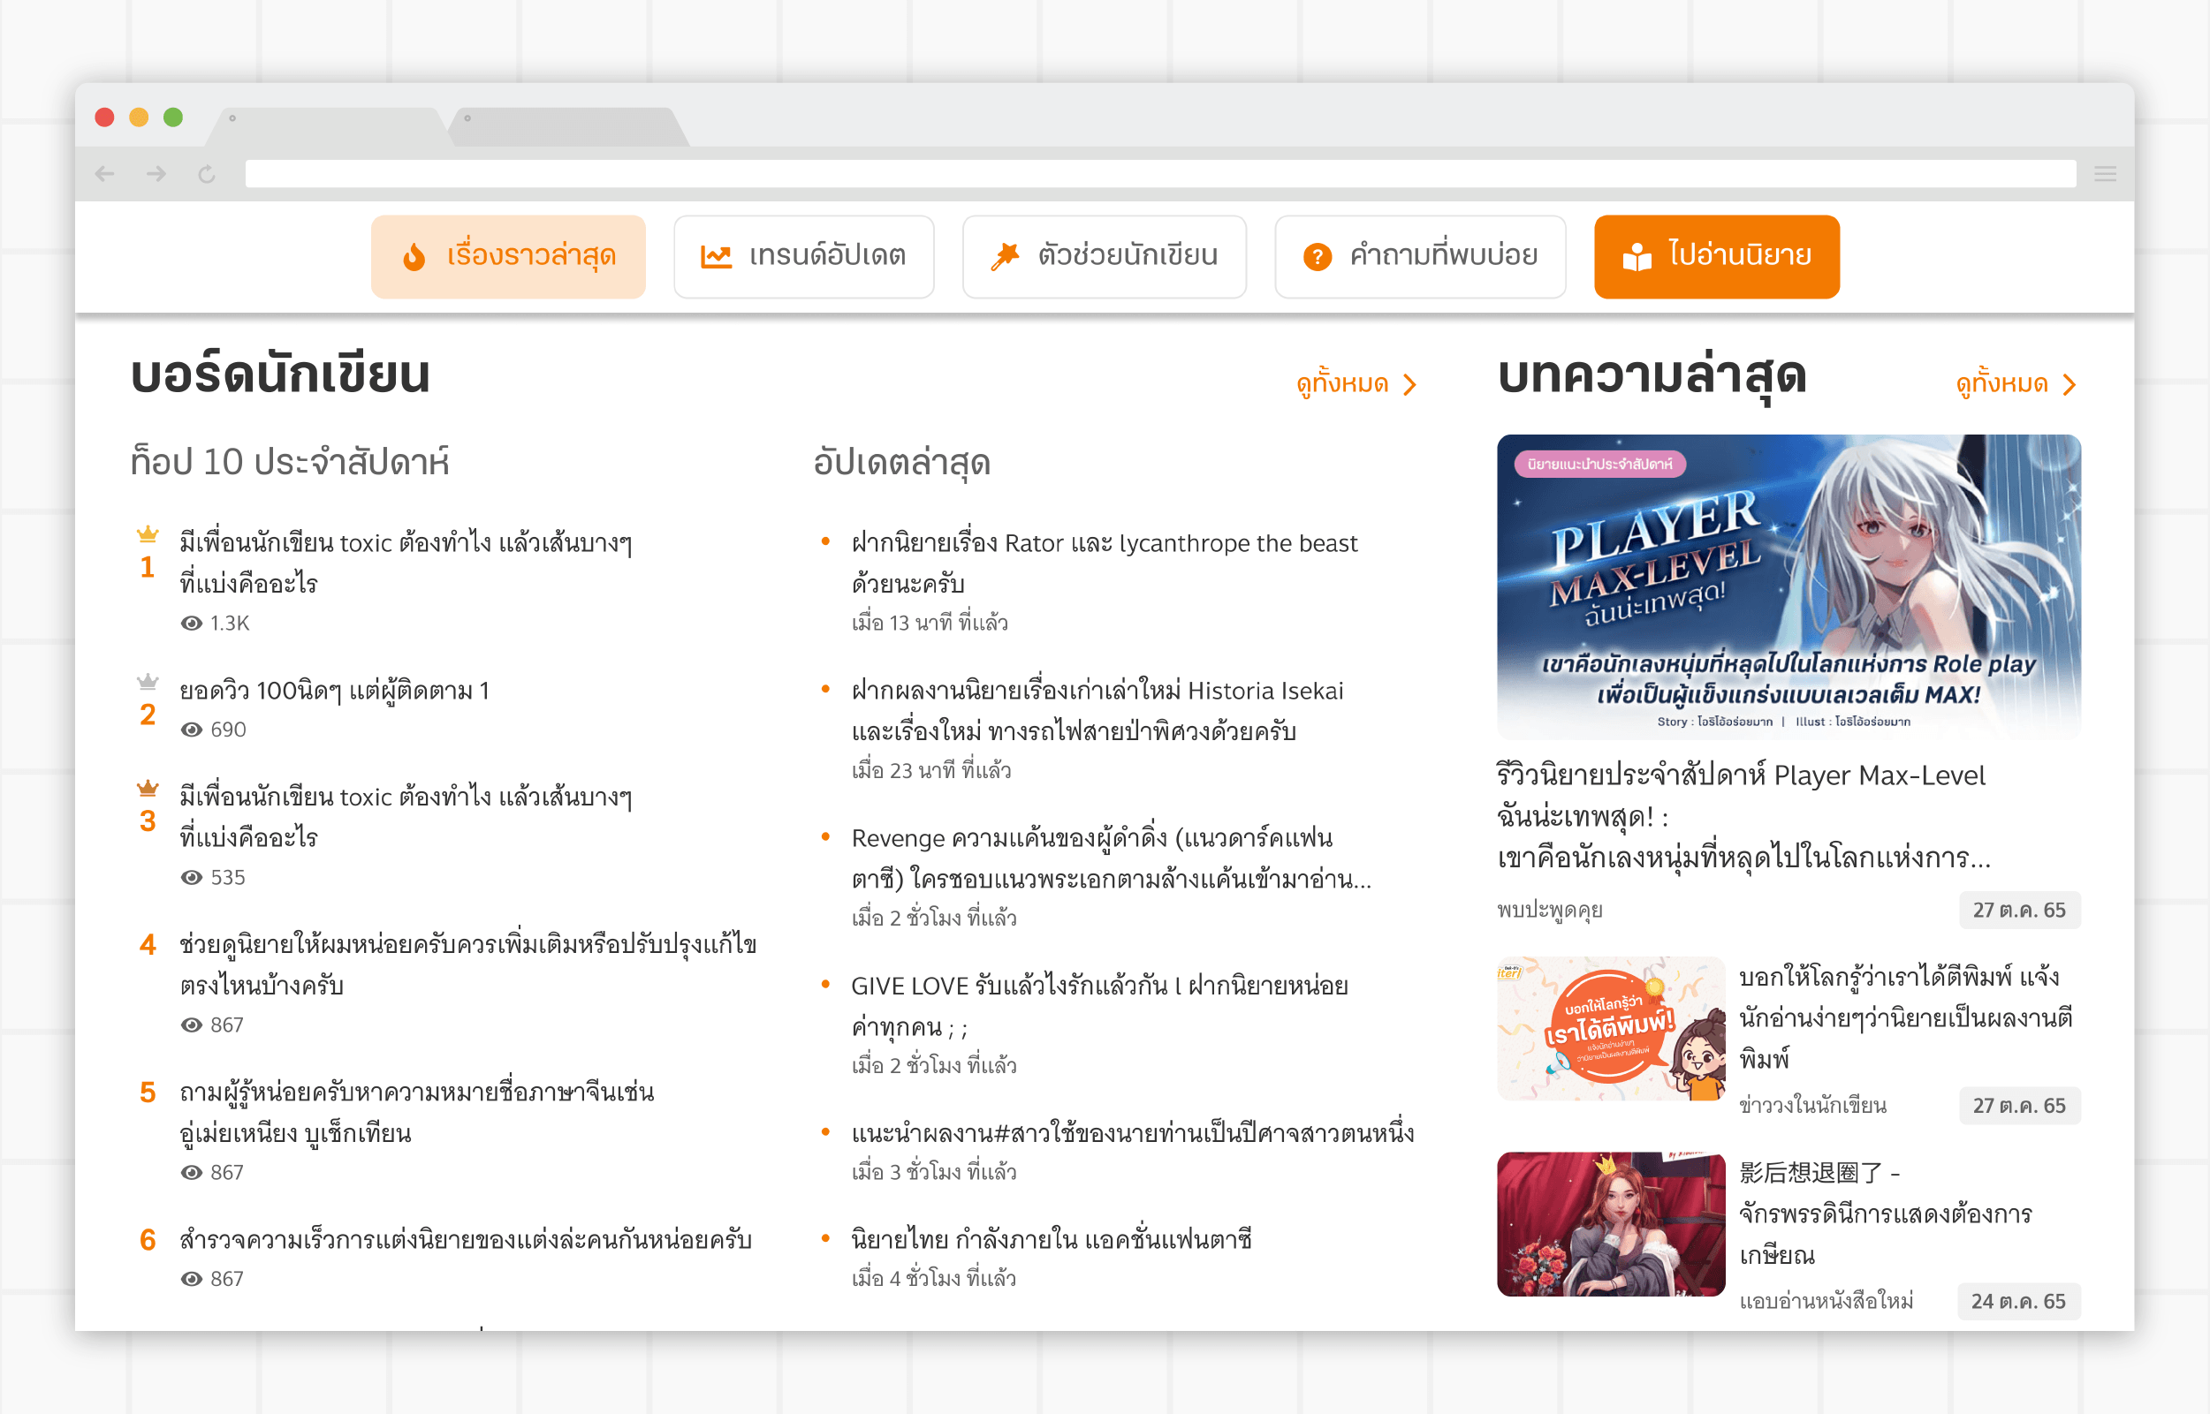Click chevron next to บอร์ดนักเขียน ดูทั้งหมด
Viewport: 2210px width, 1414px height.
[1410, 385]
